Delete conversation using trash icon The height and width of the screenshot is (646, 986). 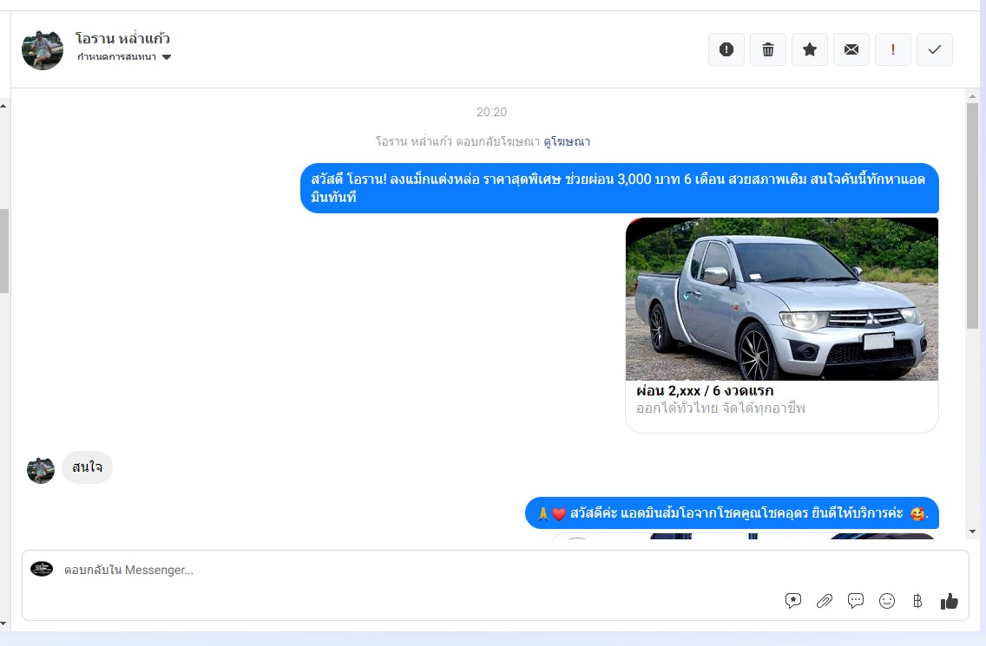[768, 49]
